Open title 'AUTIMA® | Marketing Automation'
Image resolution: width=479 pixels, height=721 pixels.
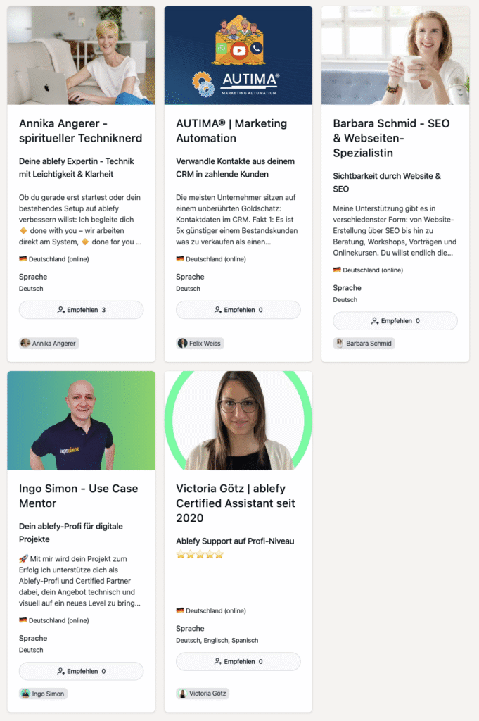(231, 131)
